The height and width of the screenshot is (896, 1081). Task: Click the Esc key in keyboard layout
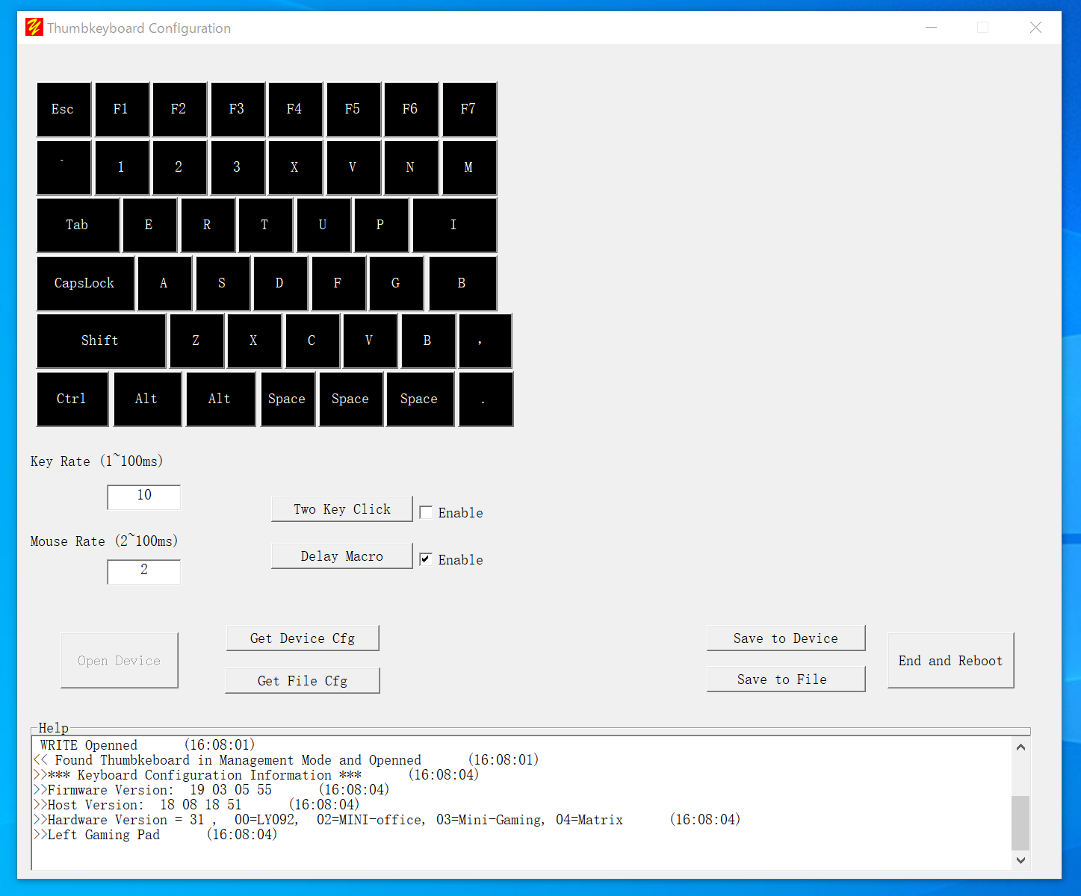(x=64, y=110)
